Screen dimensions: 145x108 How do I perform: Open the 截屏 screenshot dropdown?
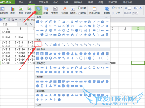point(46,10)
